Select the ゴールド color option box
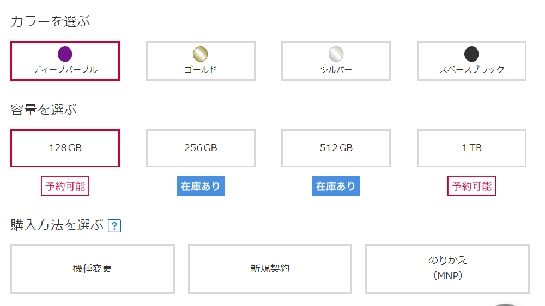Image resolution: width=545 pixels, height=306 pixels. (x=201, y=61)
